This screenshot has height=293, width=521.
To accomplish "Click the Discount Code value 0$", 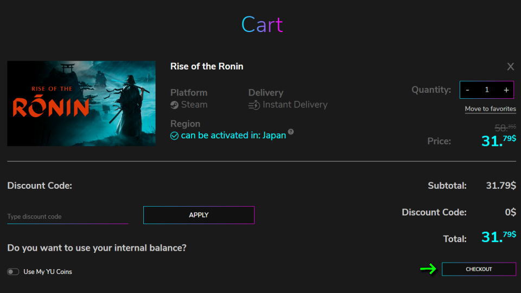I will [x=510, y=212].
